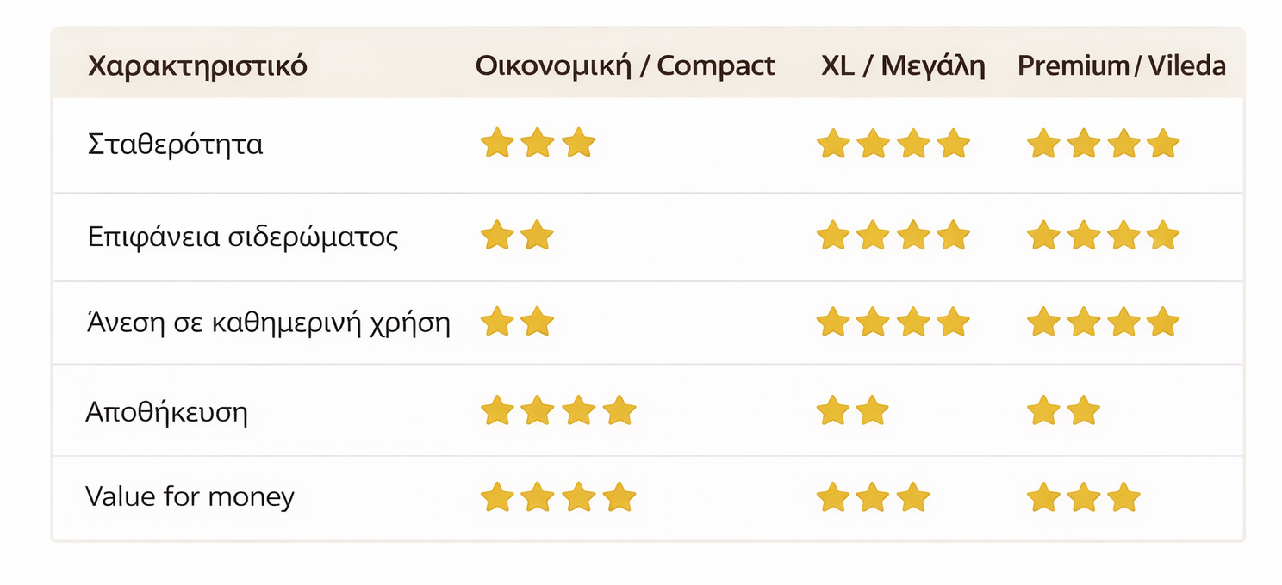Click the Χαρακτηριστικό column header
The image size is (1282, 585).
[197, 66]
